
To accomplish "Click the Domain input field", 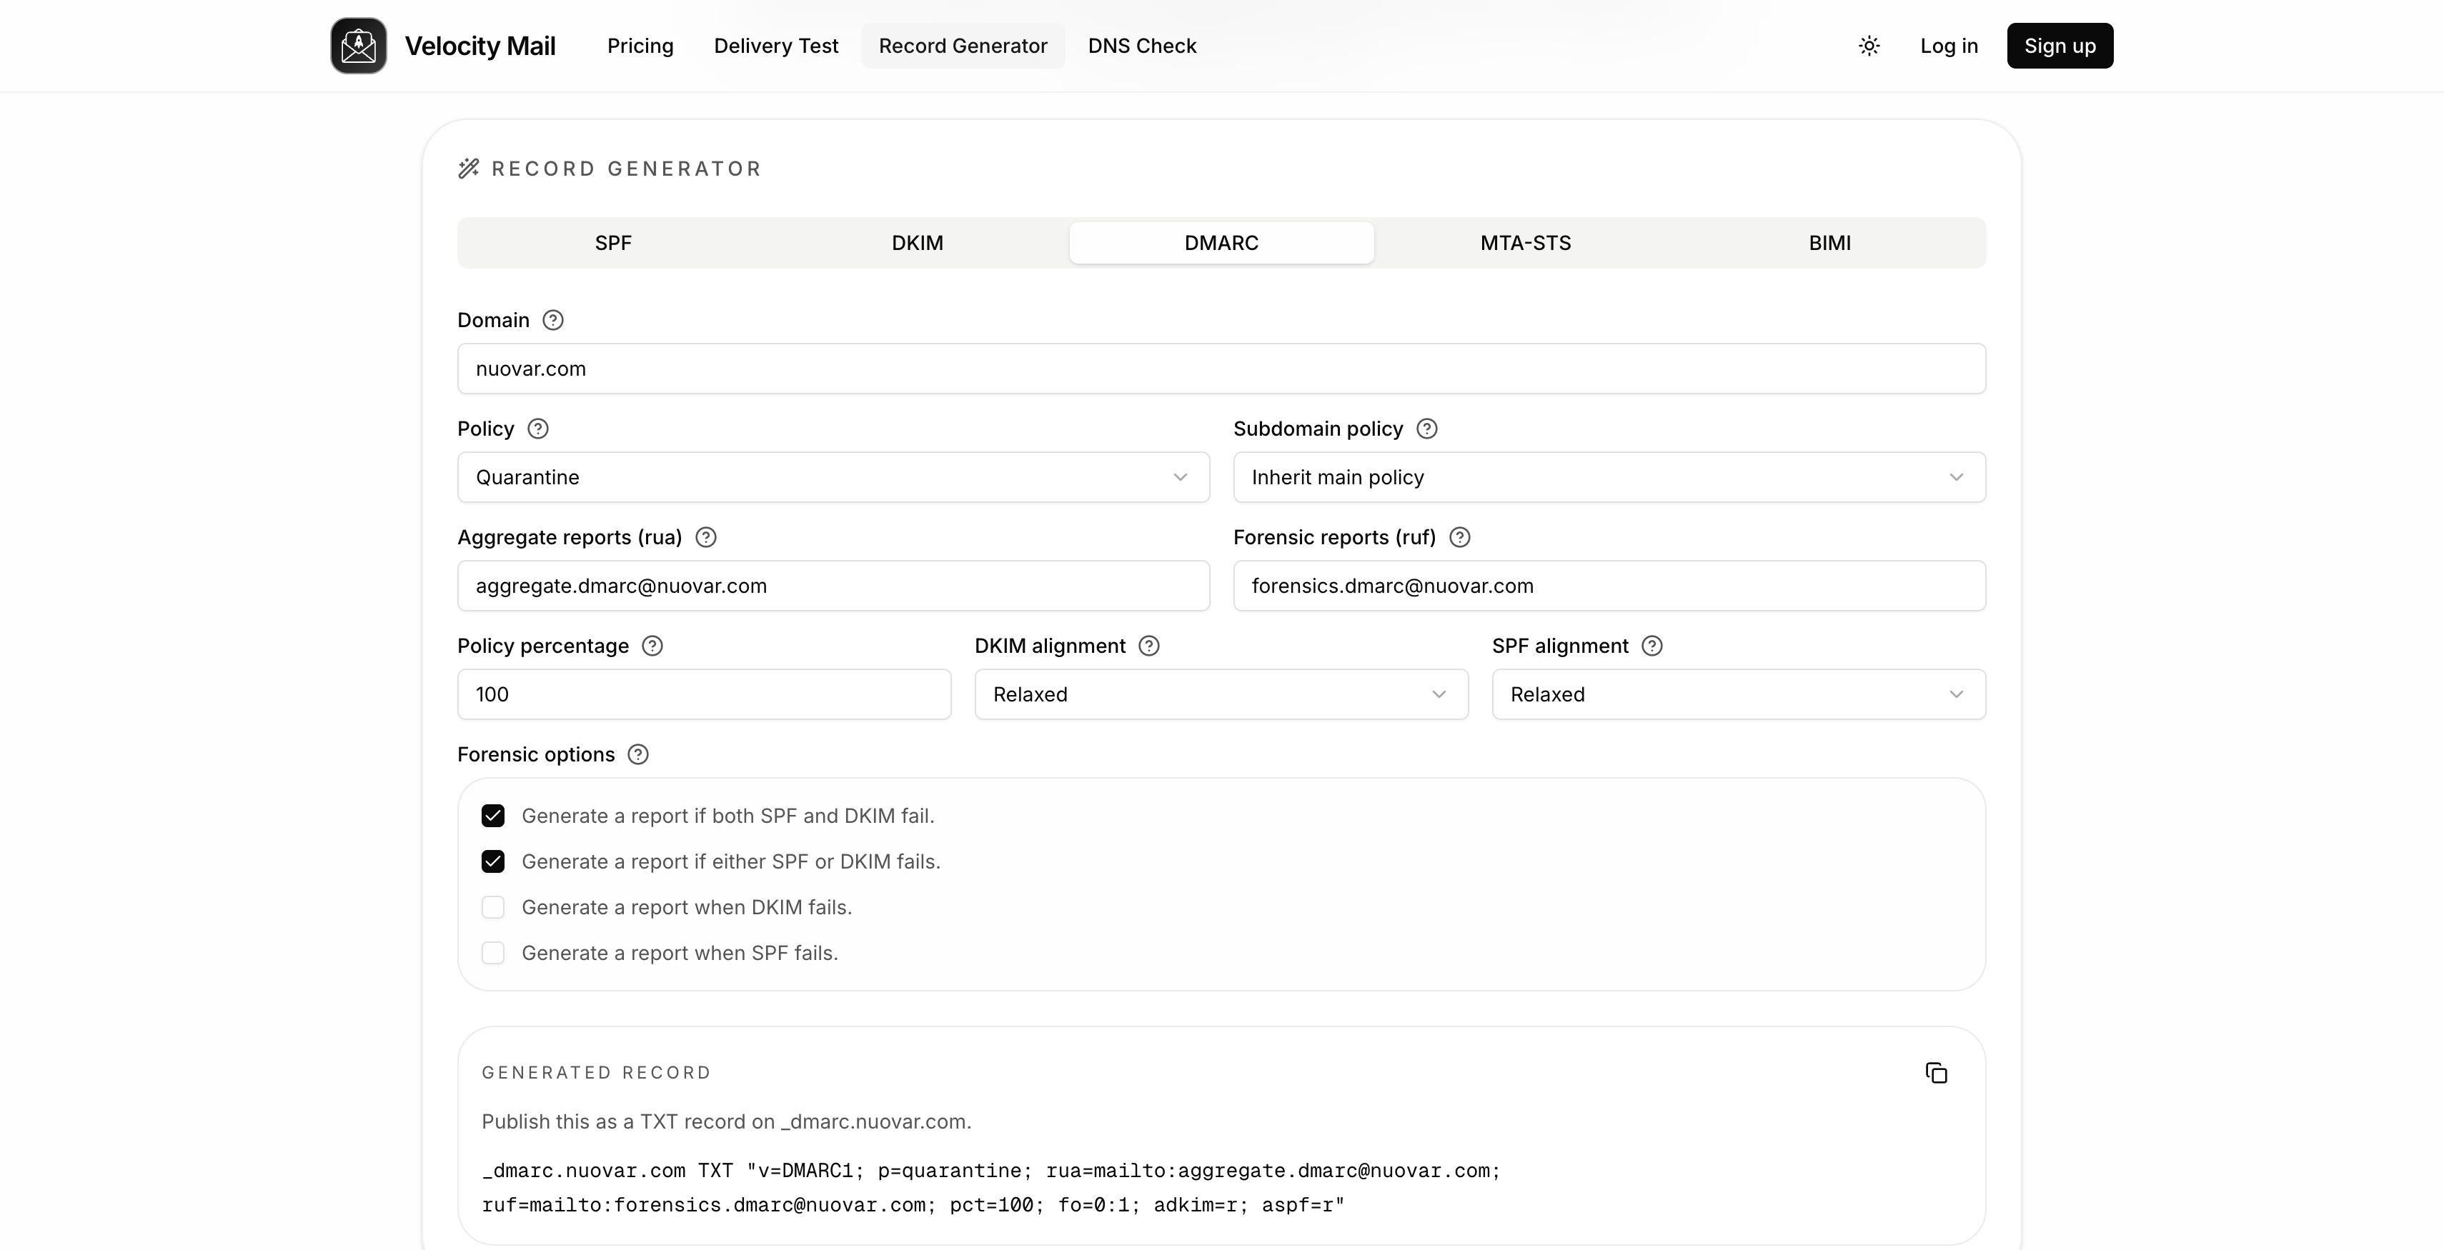I will [x=1221, y=369].
